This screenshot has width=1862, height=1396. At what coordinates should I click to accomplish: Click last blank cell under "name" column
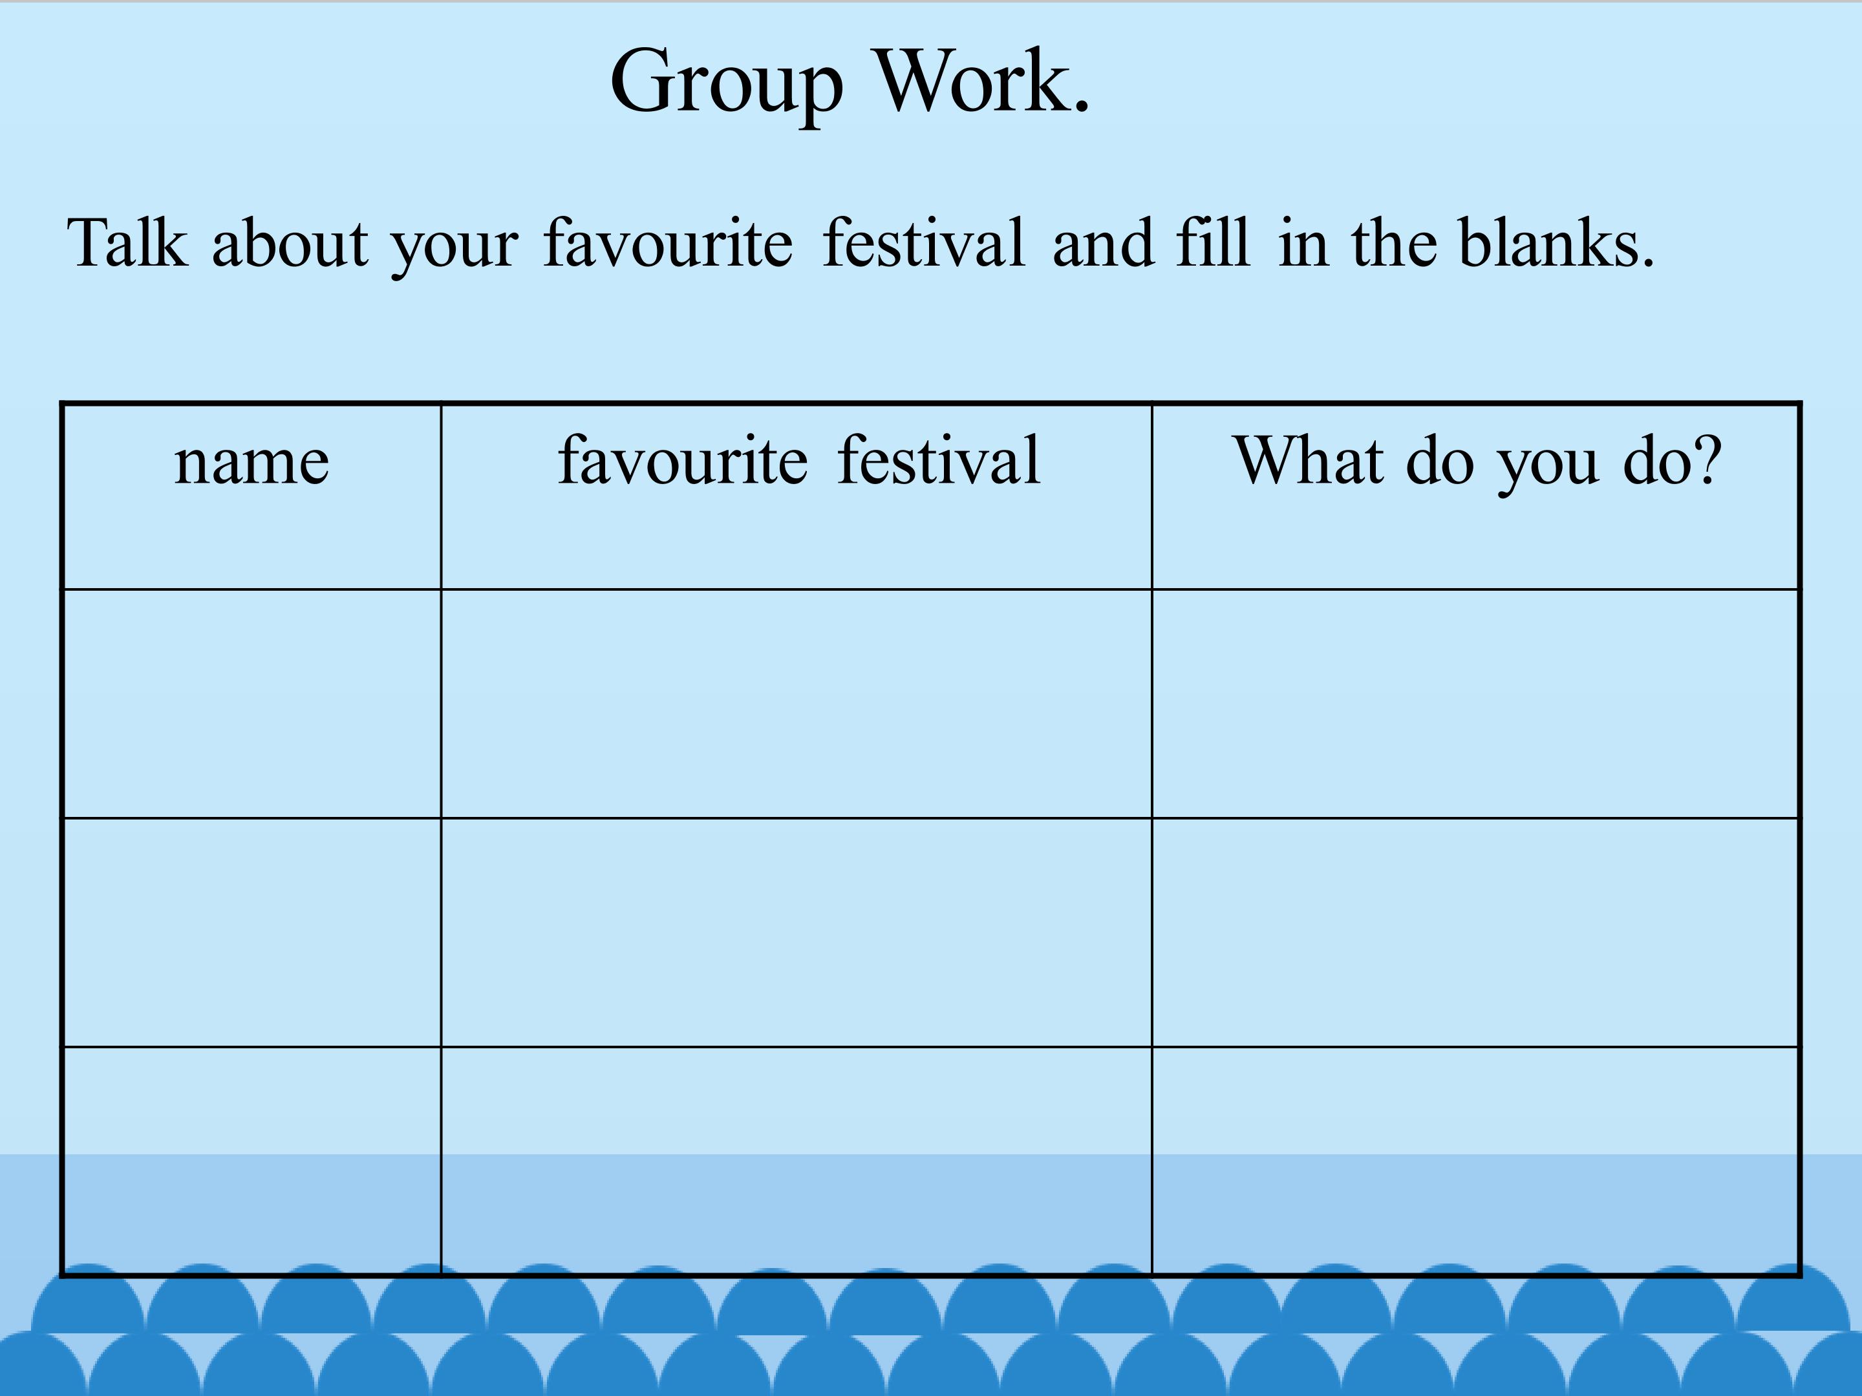tap(251, 1161)
